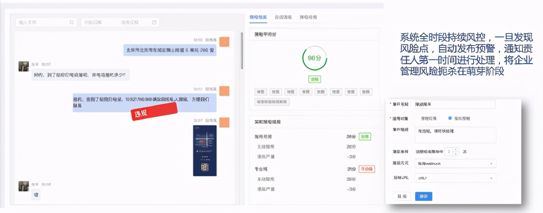Screen dimensions: 543x213
Task: Click the orange avatar of the topmost chat message
Action: (x=224, y=43)
